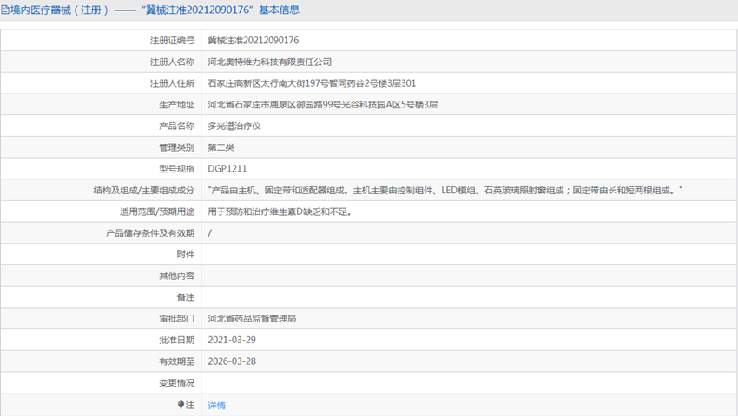Image resolution: width=738 pixels, height=416 pixels.
Task: Click the 审批部门 label
Action: pos(176,319)
